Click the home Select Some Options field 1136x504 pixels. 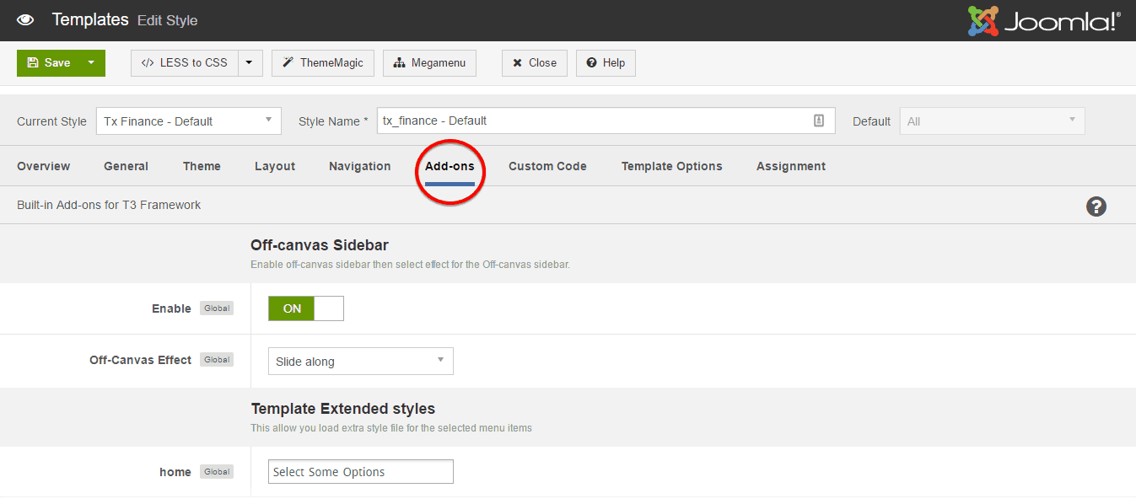[x=360, y=472]
